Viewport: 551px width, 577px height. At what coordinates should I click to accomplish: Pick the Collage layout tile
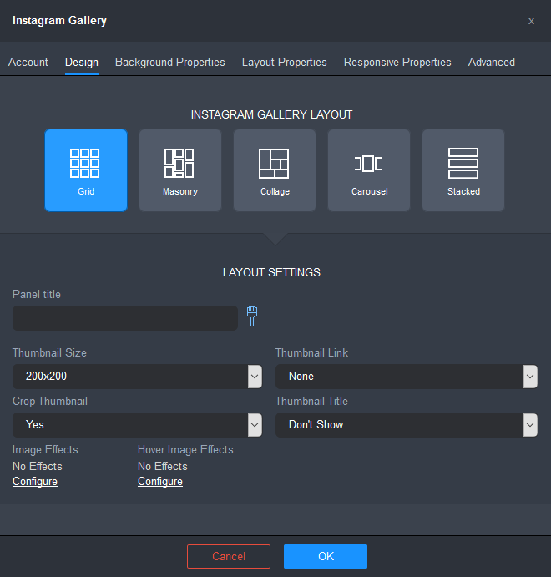pyautogui.click(x=275, y=170)
